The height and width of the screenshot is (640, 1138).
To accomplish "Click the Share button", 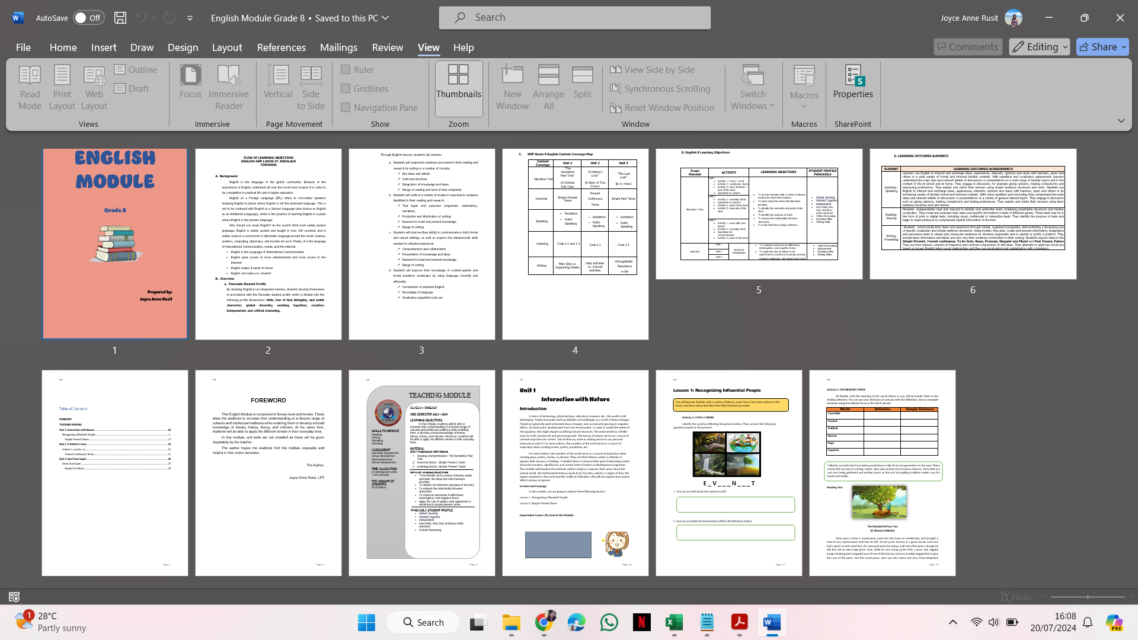I will (1102, 47).
